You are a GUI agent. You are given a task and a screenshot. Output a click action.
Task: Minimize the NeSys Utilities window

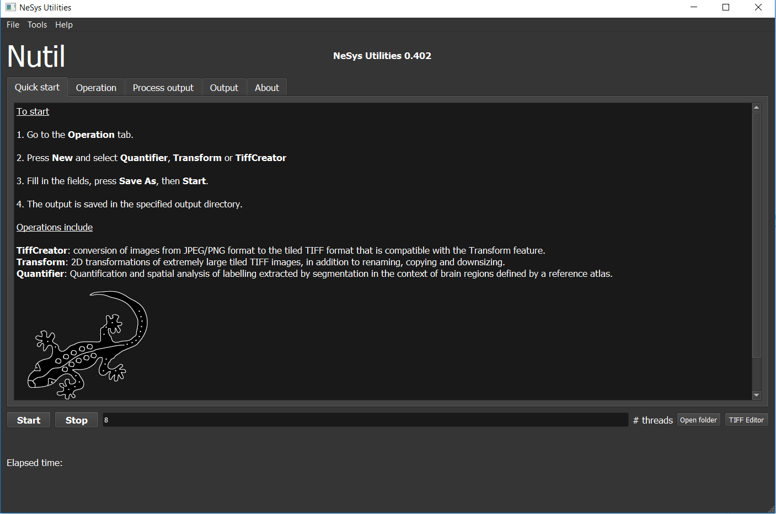coord(694,8)
